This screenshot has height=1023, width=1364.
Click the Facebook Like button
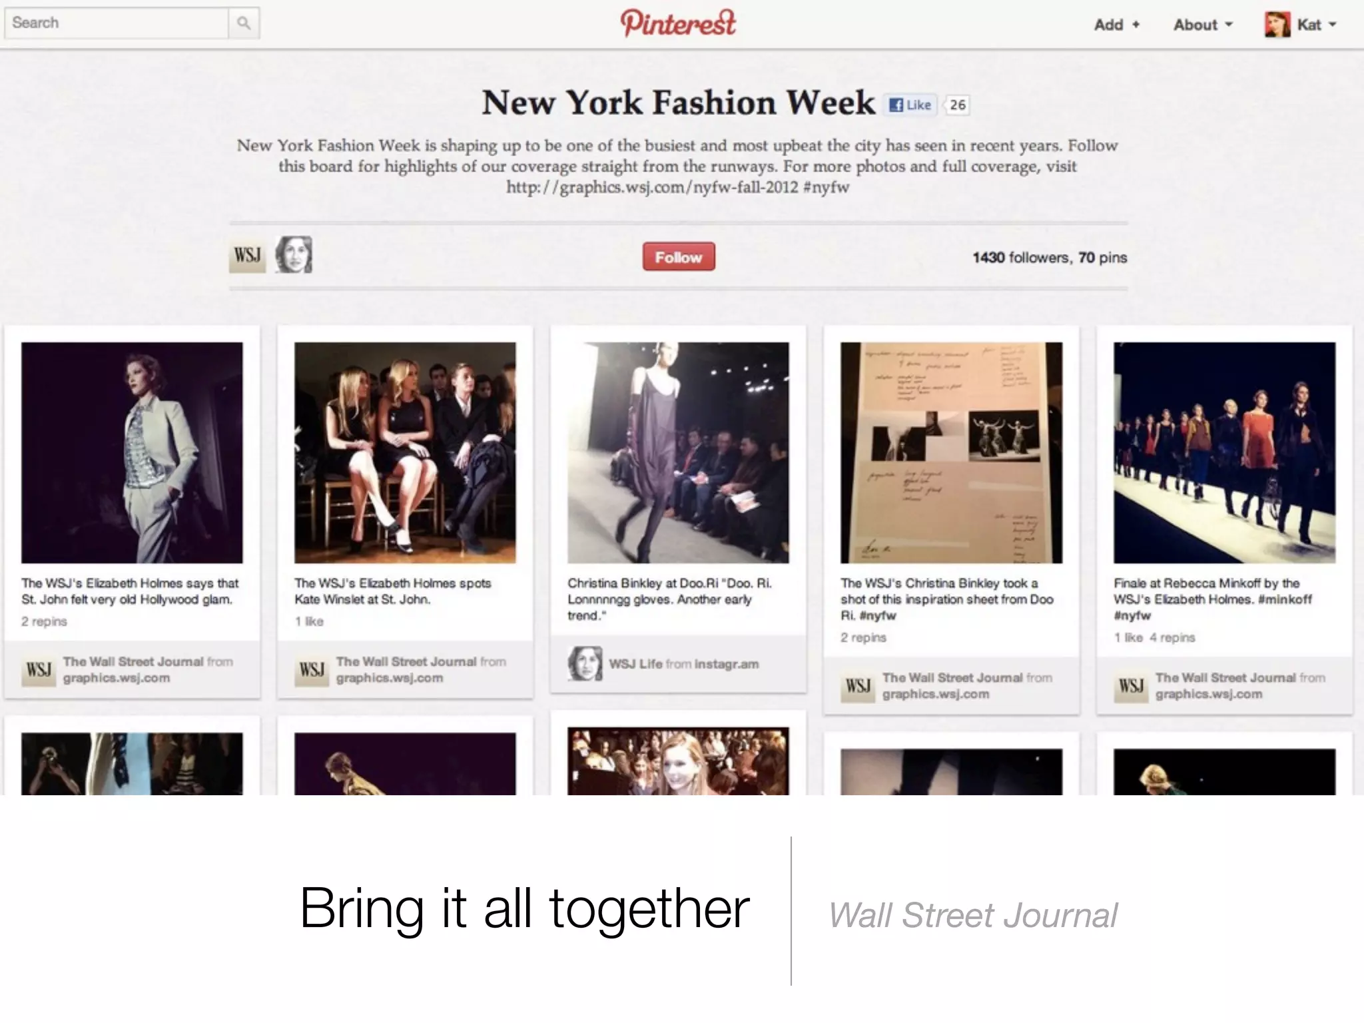[x=910, y=105]
